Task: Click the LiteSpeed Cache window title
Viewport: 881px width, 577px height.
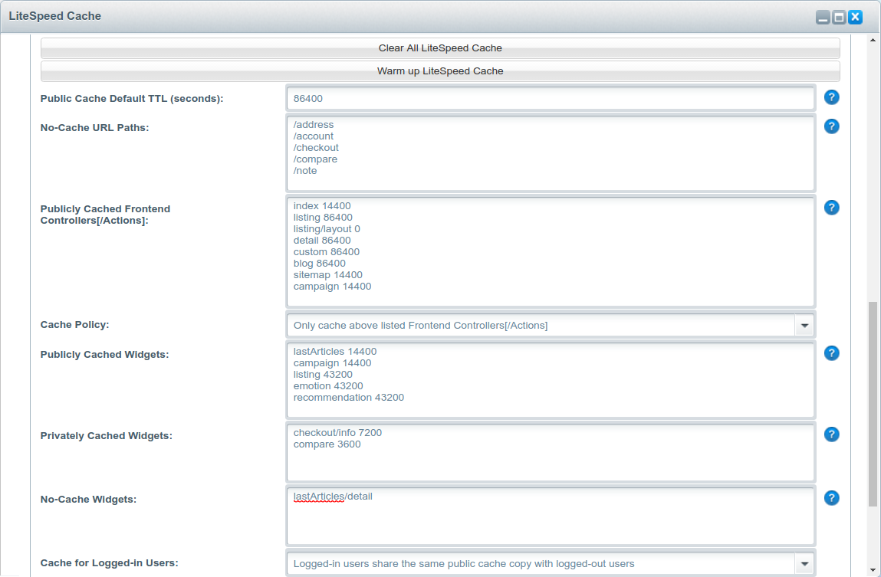Action: [x=55, y=16]
